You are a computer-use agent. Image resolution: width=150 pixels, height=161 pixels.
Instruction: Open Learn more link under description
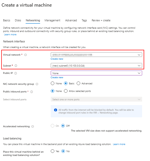click(x=10, y=35)
